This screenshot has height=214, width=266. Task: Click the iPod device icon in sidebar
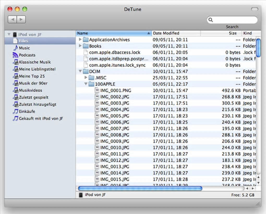click(15, 35)
